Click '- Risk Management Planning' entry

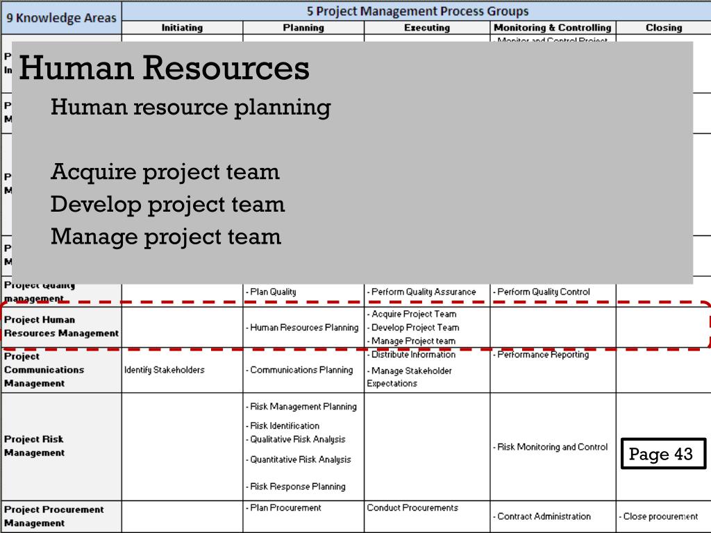click(x=301, y=407)
